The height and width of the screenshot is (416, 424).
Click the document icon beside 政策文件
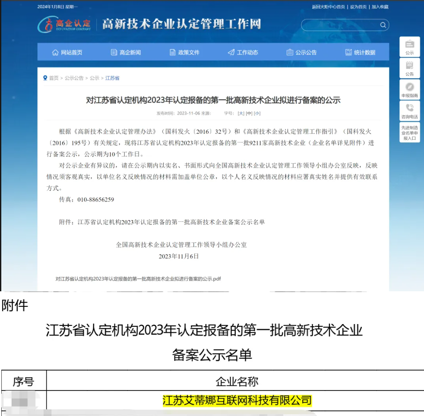(173, 53)
